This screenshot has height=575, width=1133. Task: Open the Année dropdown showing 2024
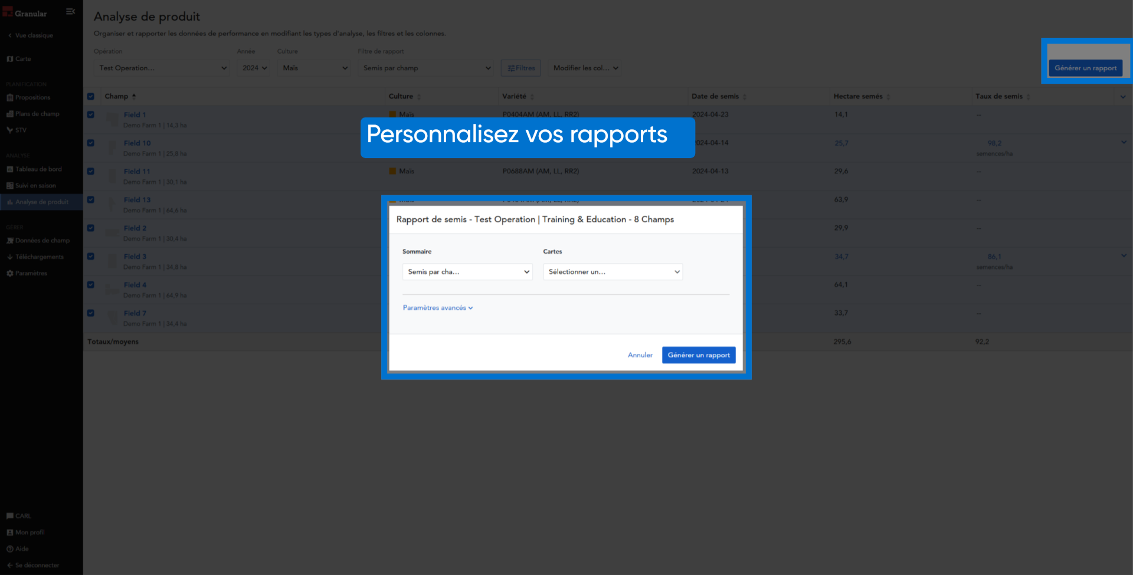click(254, 68)
